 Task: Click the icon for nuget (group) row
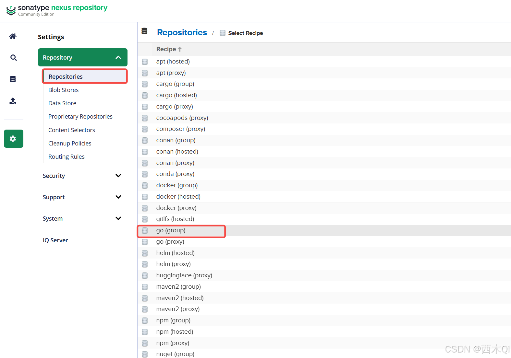coord(145,354)
